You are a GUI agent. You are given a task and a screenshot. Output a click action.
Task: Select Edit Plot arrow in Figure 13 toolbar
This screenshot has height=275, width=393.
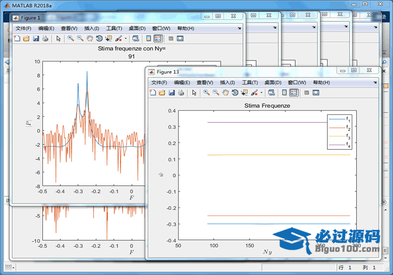tap(194, 92)
